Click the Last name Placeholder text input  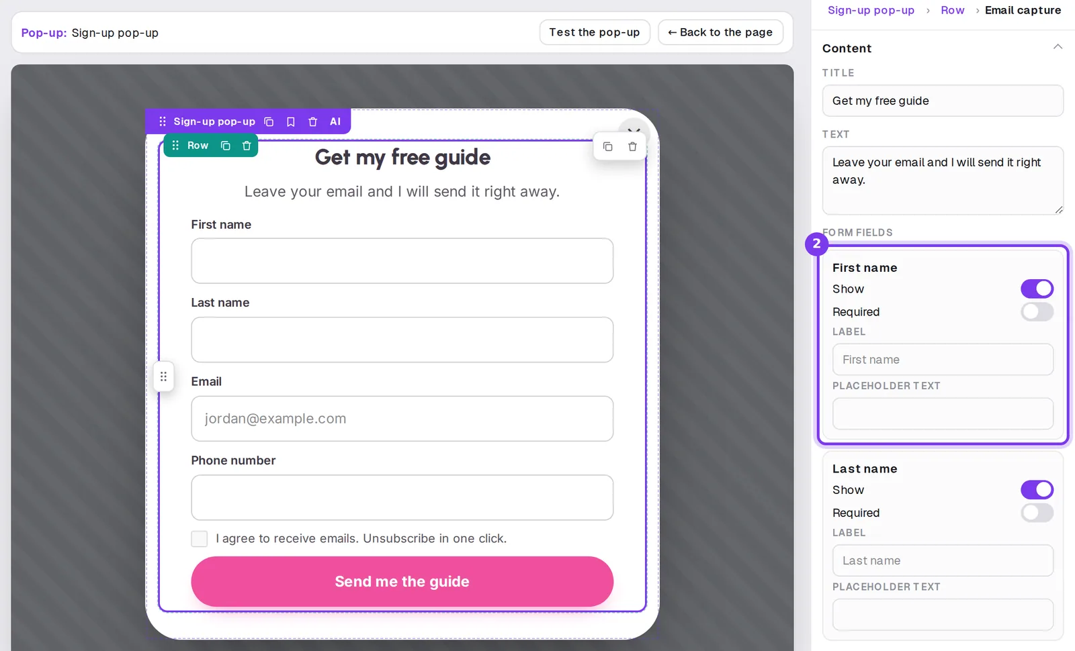tap(943, 614)
